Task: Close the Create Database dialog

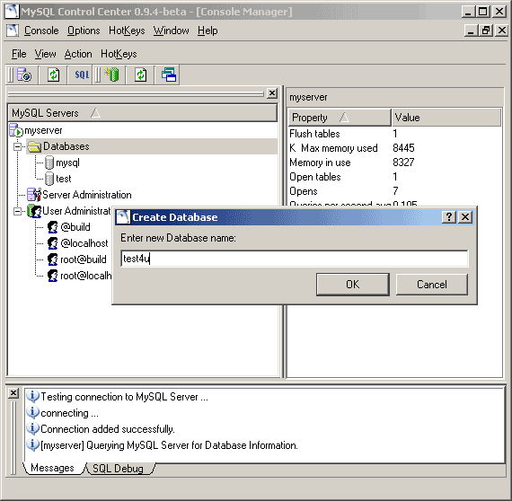Action: [465, 216]
